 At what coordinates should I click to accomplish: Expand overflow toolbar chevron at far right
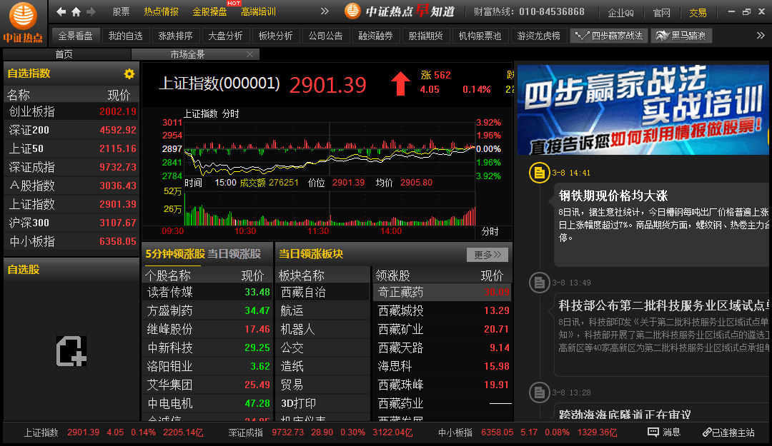tap(761, 36)
